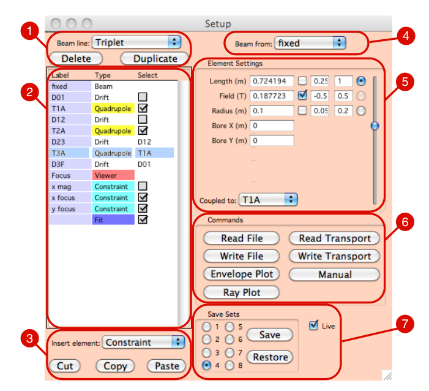Click the Duplicate button
429x391 pixels.
pos(155,59)
